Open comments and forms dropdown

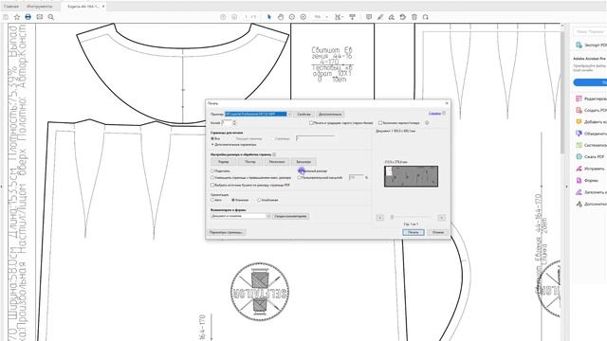(x=240, y=216)
